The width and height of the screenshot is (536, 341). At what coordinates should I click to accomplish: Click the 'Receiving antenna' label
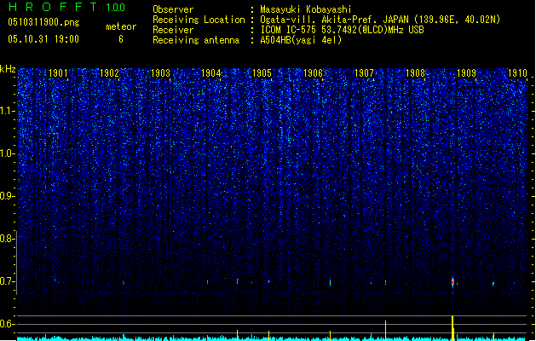(196, 40)
